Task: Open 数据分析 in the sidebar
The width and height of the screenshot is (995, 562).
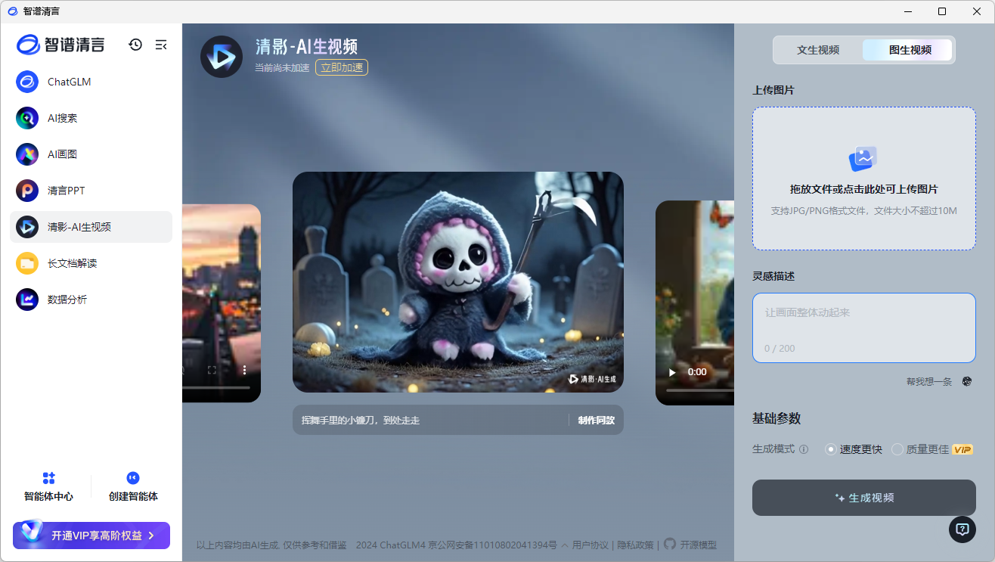Action: (91, 300)
